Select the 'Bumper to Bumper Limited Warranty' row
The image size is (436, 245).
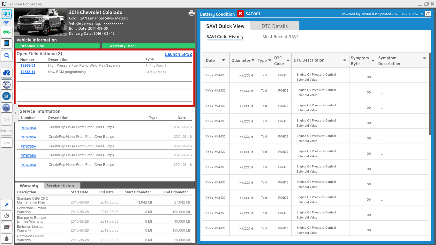tap(105, 219)
